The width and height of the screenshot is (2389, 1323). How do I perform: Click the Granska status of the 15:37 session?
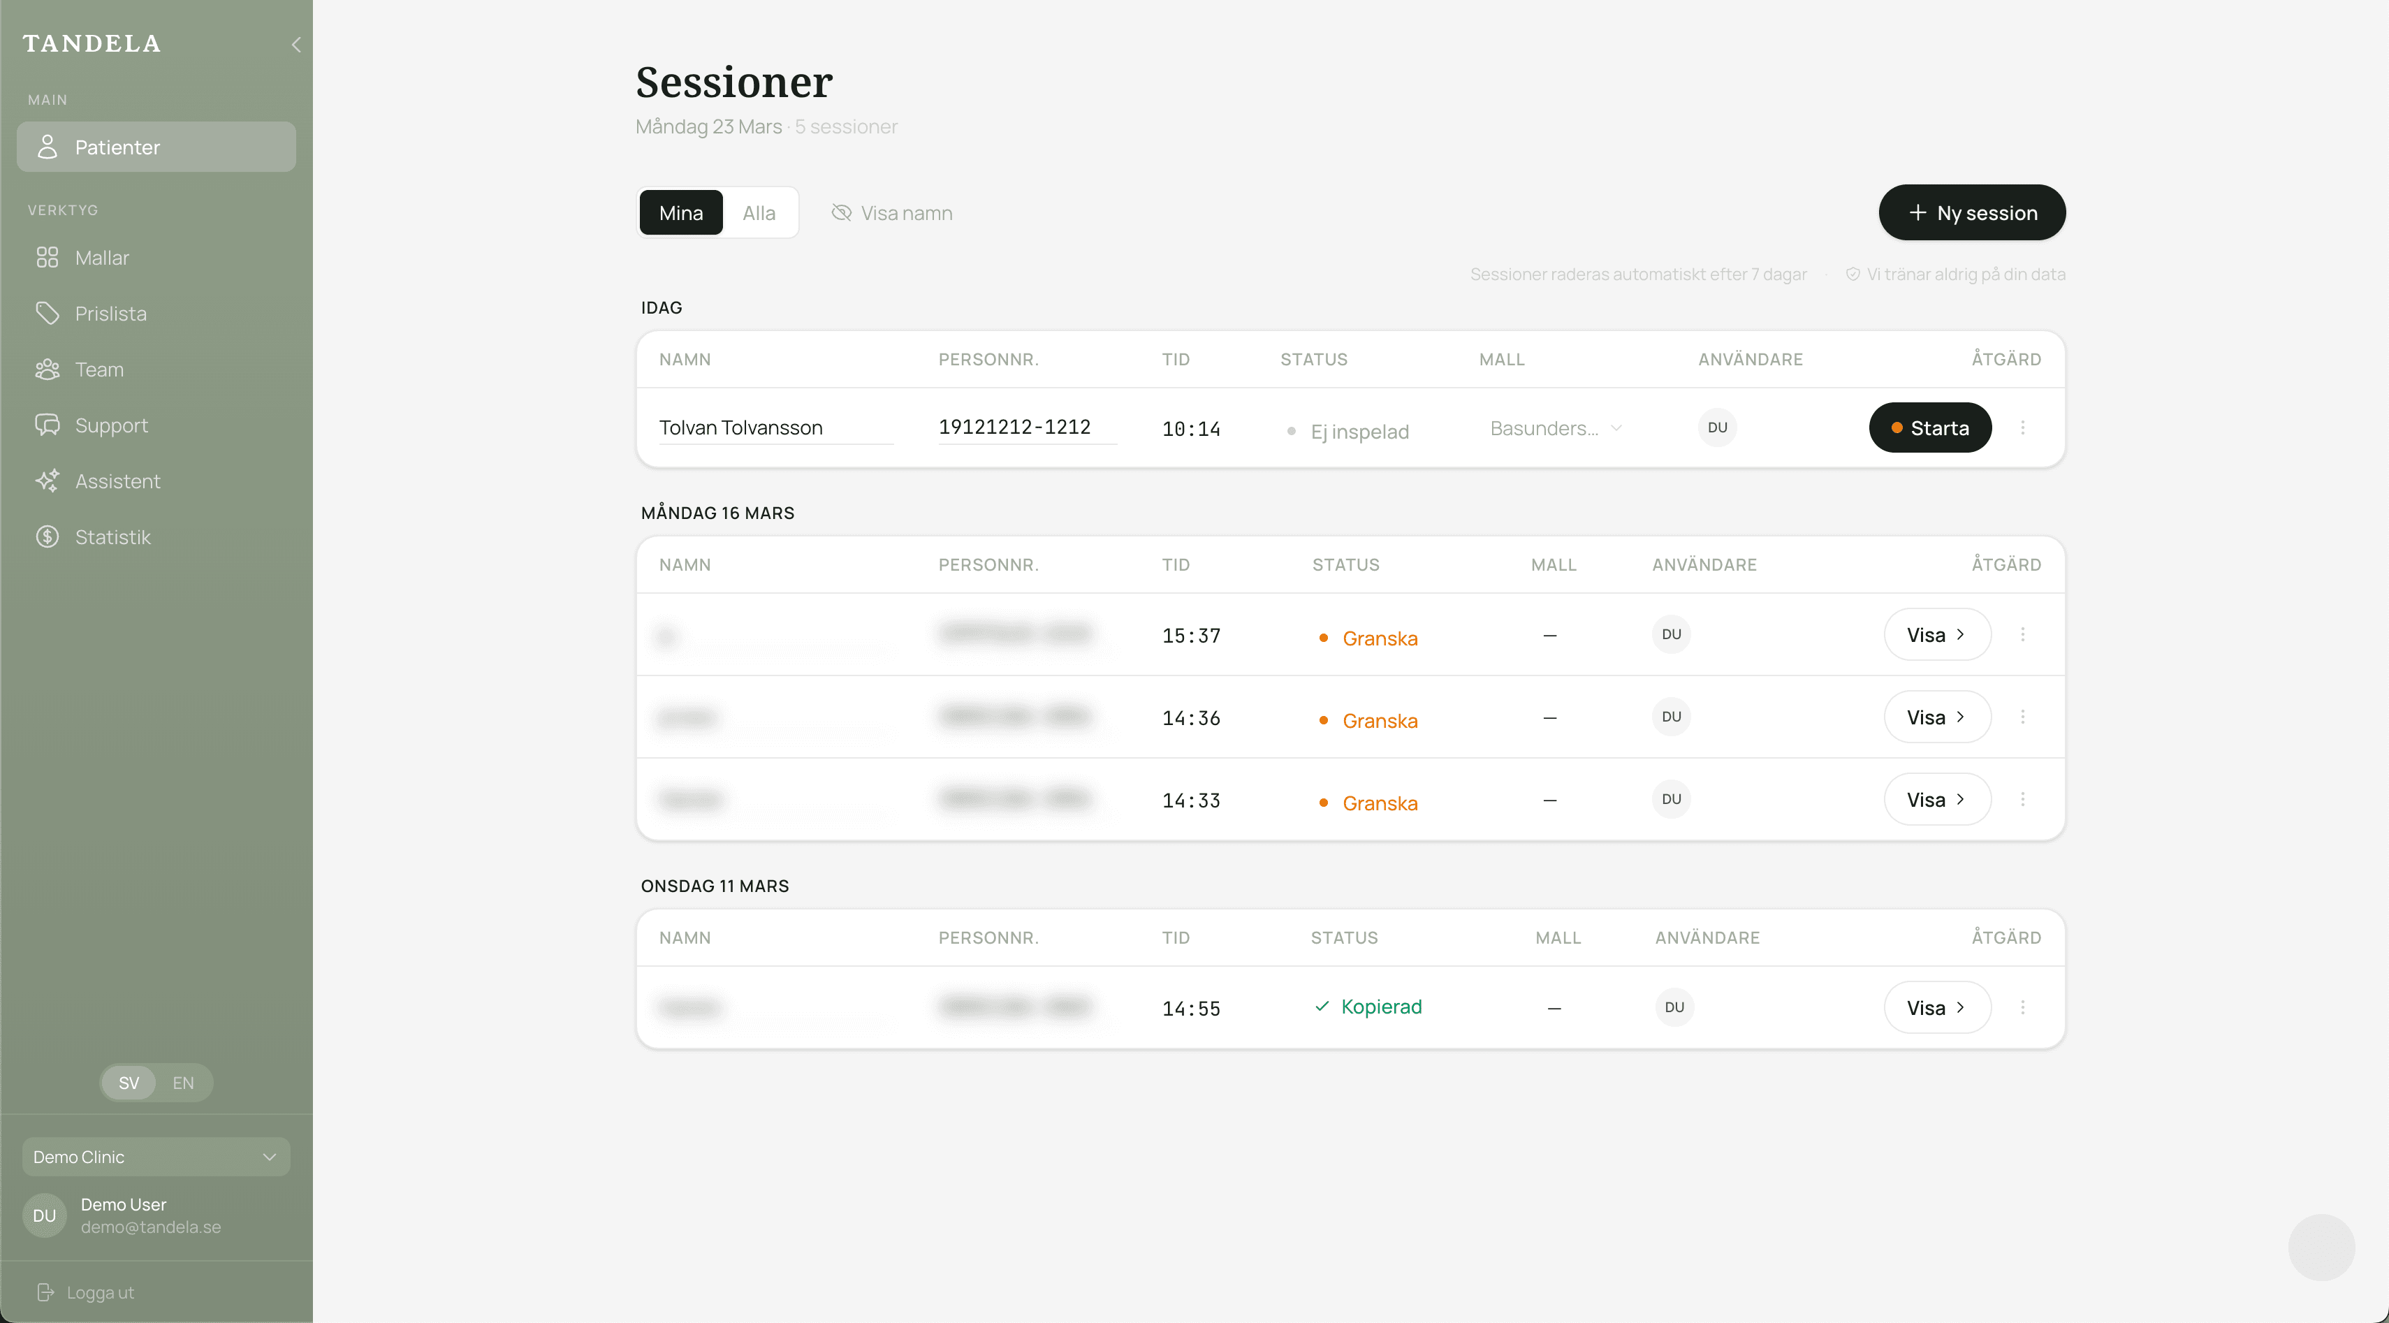point(1369,638)
